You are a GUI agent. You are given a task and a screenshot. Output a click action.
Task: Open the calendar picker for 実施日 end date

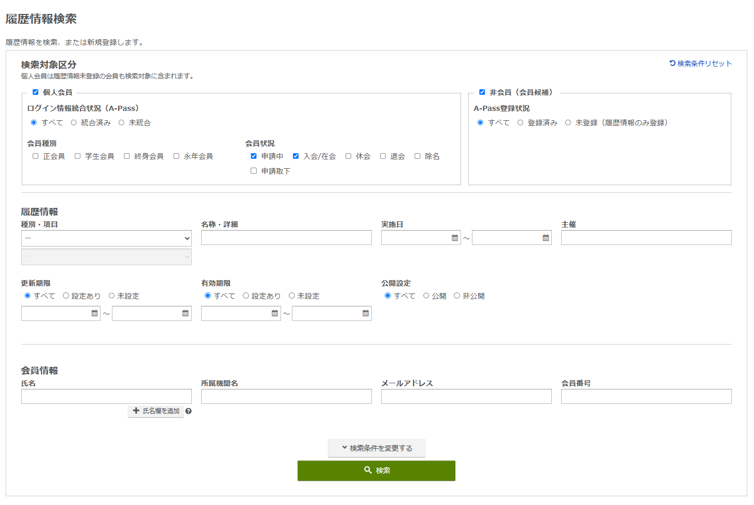coord(546,237)
